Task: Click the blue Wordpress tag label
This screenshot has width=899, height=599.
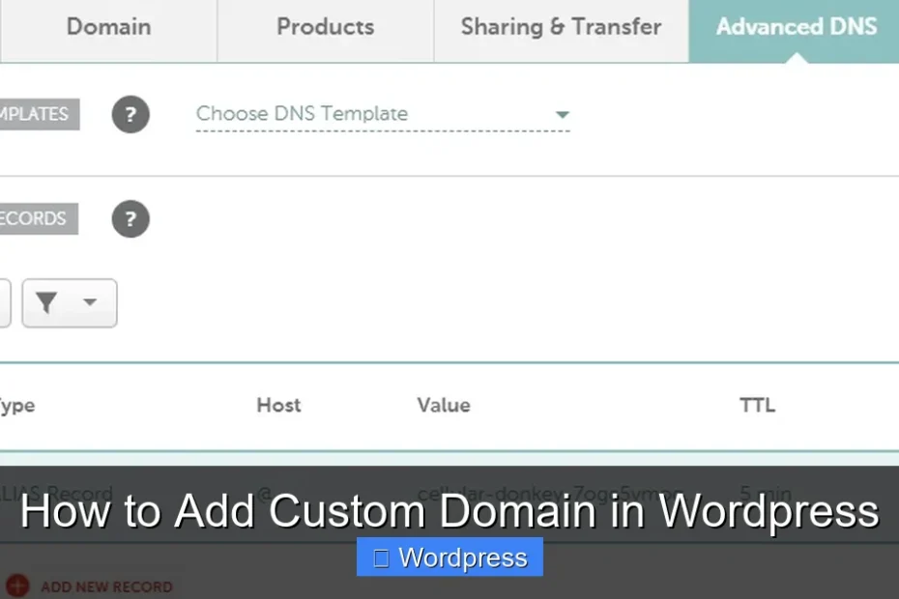Action: tap(449, 557)
